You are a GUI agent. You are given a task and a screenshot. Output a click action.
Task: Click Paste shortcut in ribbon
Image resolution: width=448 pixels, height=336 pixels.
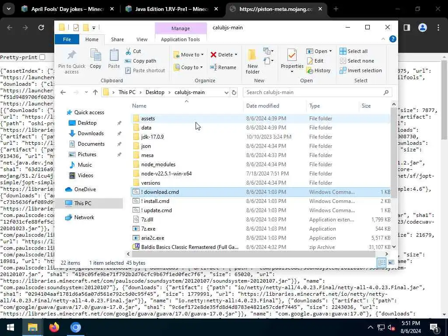[145, 70]
